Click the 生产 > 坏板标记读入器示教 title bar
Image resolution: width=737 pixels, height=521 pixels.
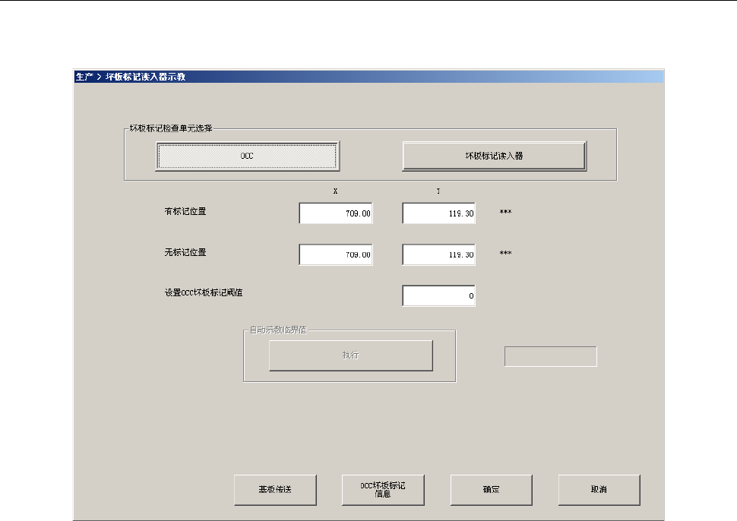click(x=368, y=77)
